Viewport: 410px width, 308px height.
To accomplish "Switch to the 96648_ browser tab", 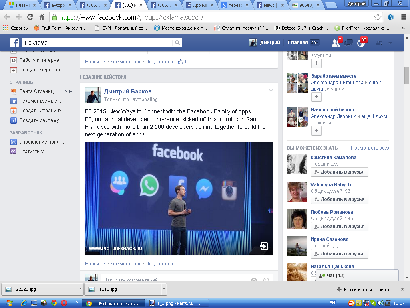I will [306, 5].
